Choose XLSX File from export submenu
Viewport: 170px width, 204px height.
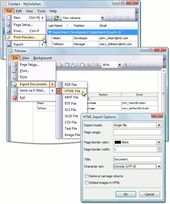[72, 116]
